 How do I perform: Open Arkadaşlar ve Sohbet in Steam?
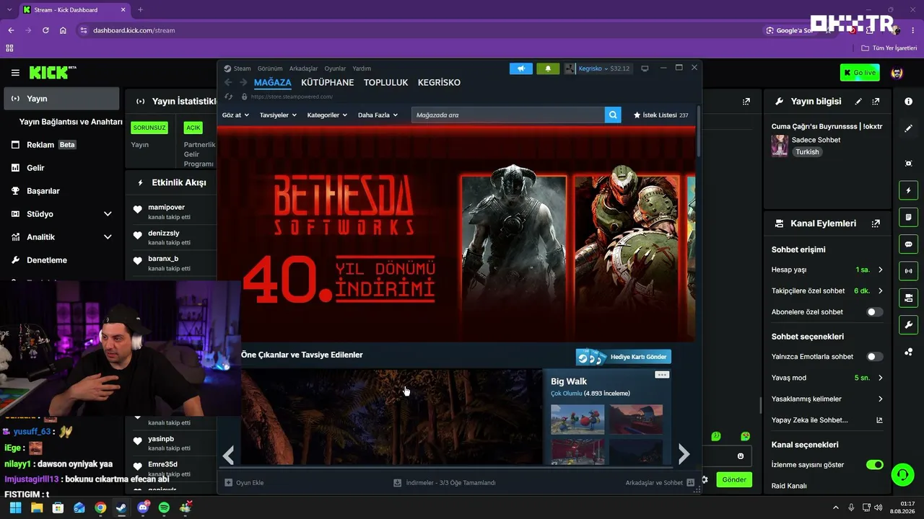click(x=660, y=483)
